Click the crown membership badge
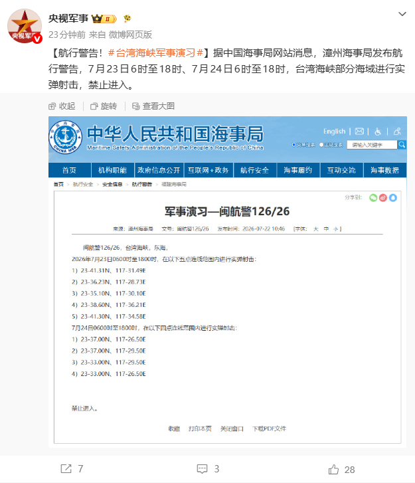415x483 pixels. pos(104,19)
